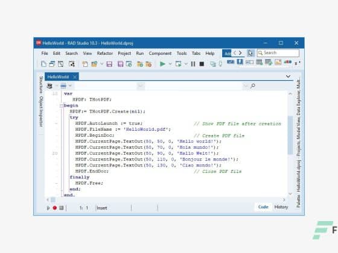Viewport: 338px width, 253px height.
Task: Click the Save project as icon
Action: pyautogui.click(x=129, y=64)
